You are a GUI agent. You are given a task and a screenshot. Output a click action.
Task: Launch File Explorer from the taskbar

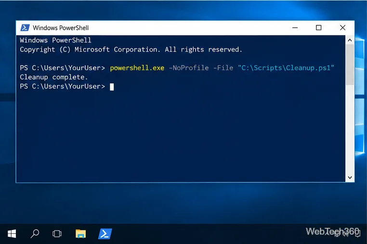click(81, 233)
